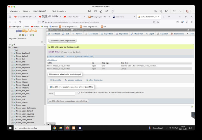
Task: Sort by the Msg_type column header
Action: click(105, 63)
